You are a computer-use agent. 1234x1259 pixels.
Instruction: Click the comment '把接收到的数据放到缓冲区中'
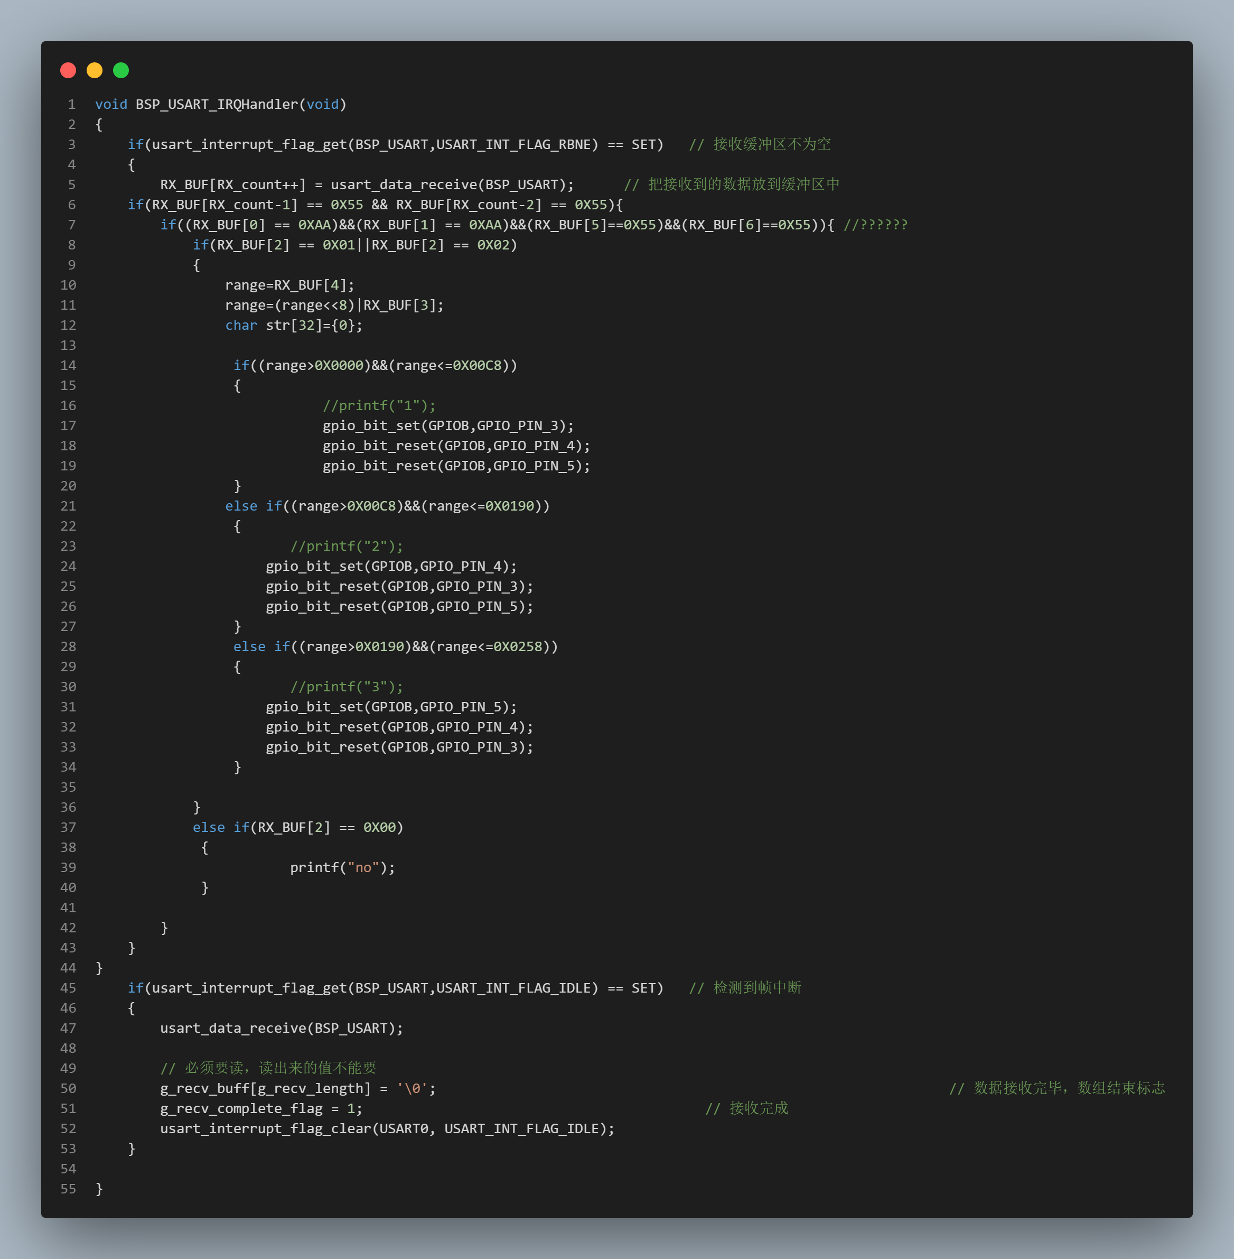pos(744,184)
